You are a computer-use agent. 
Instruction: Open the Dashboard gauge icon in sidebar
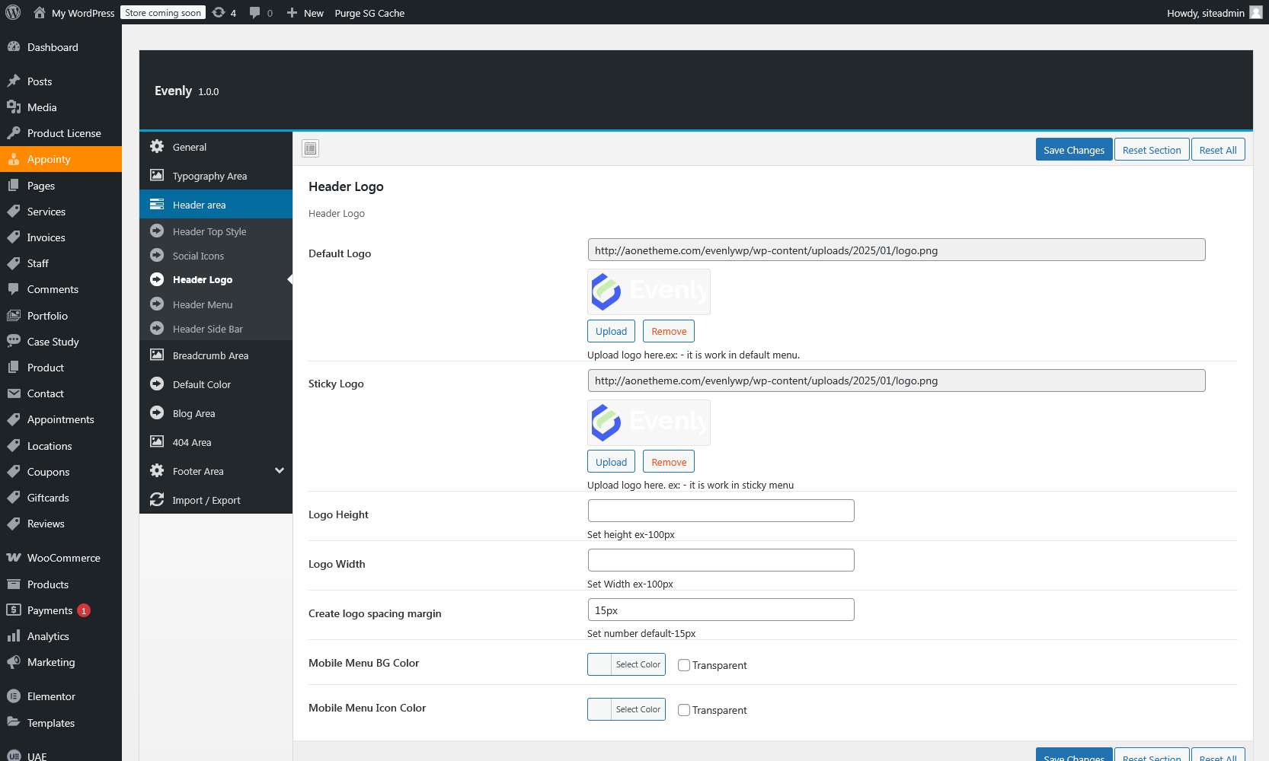tap(14, 47)
